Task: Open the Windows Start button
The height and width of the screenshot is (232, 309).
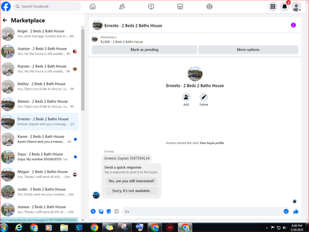Action: pos(4,228)
